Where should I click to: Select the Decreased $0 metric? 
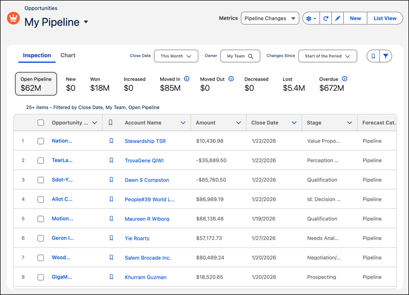click(256, 84)
